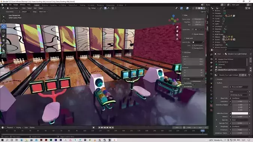Screen dimensions: 253x142
Task: Select the Cursor tool in the viewport toolbar
Action: tap(3, 21)
